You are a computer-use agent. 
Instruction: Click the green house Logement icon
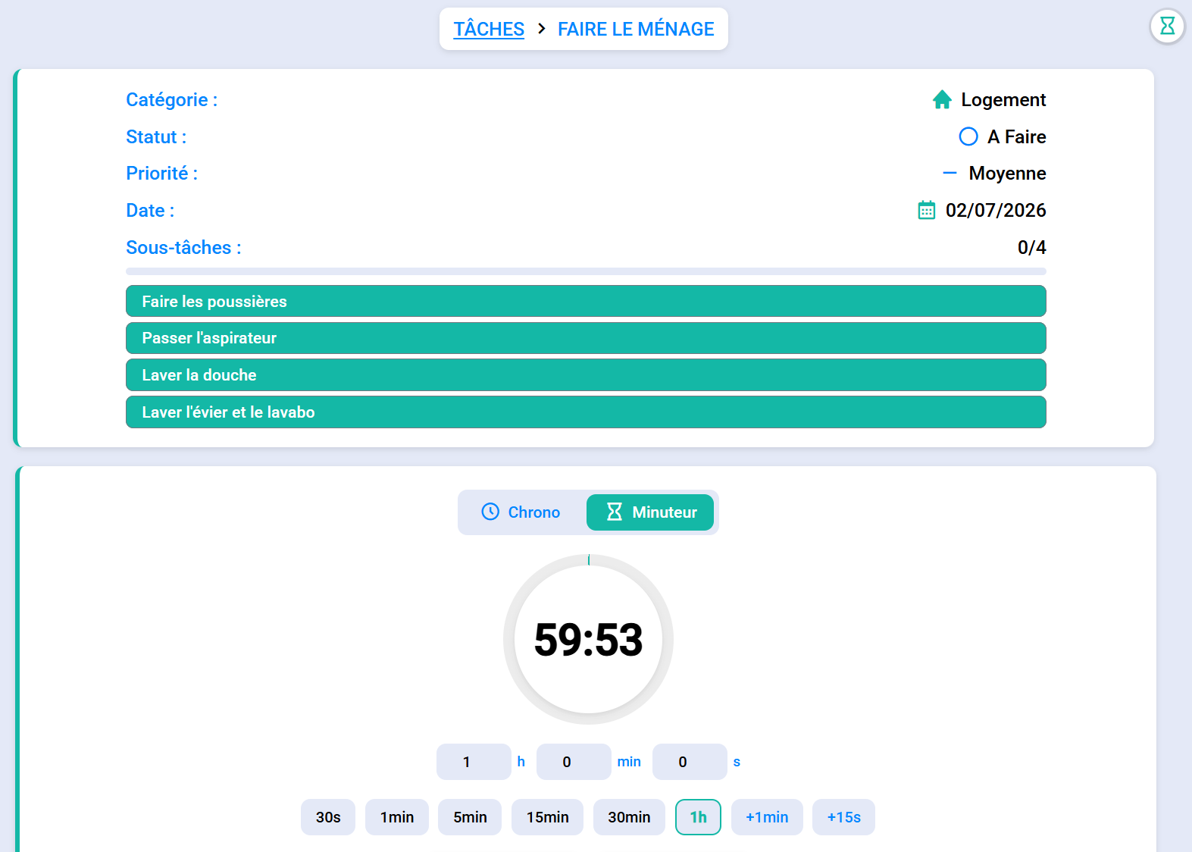[x=942, y=99]
